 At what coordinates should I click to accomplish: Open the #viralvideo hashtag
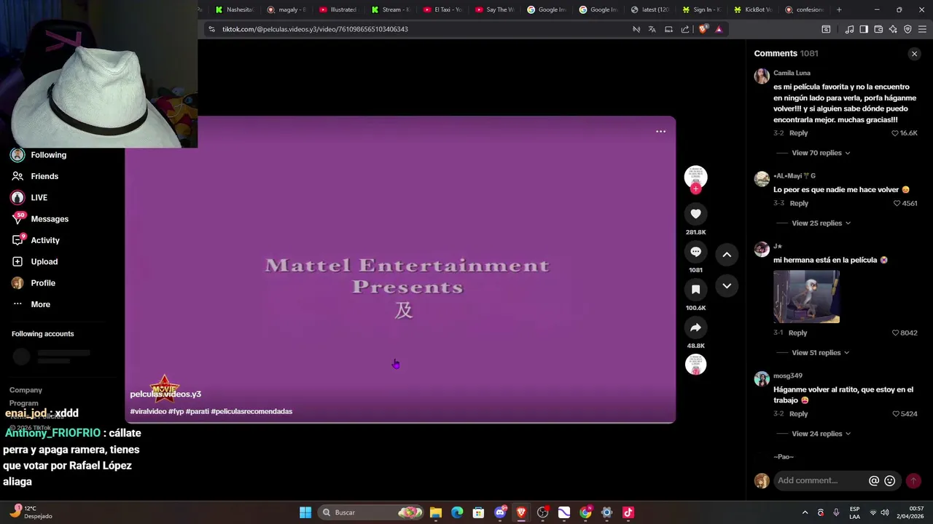point(148,411)
